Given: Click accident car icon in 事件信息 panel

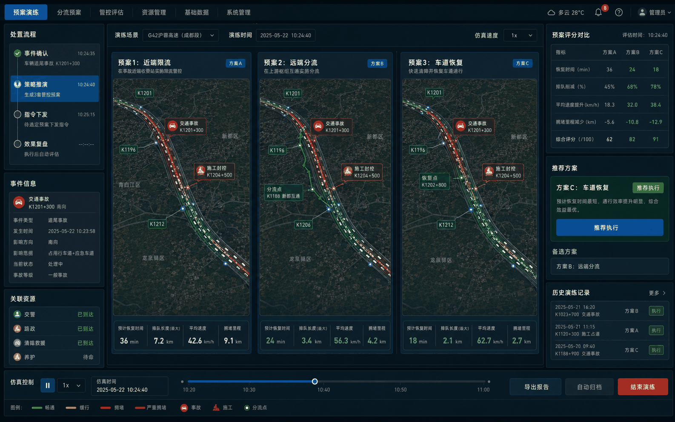Looking at the screenshot, I should pyautogui.click(x=19, y=202).
